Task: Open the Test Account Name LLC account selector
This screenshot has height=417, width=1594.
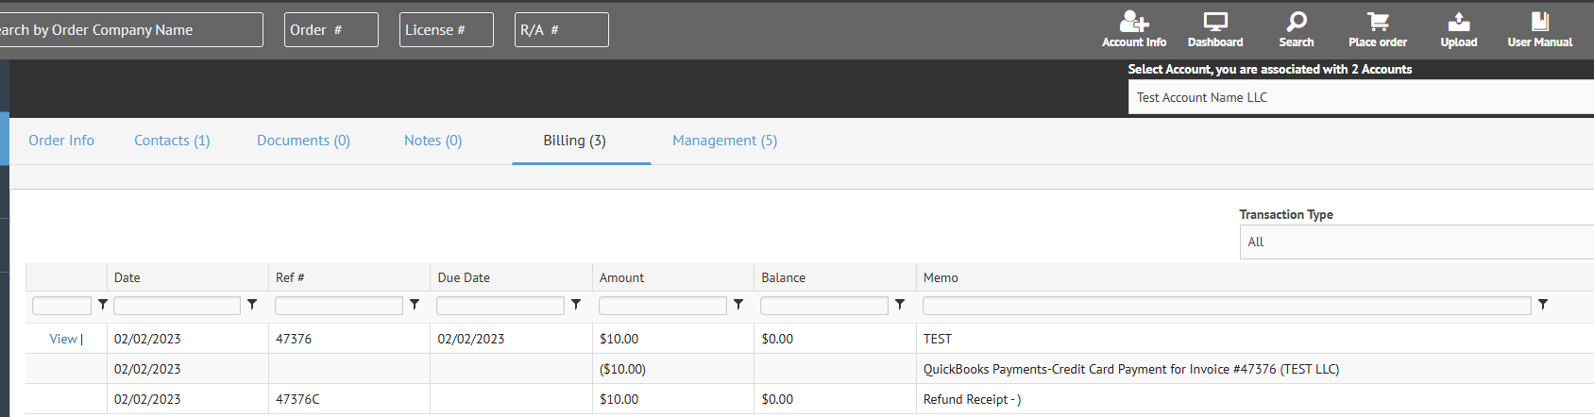Action: tap(1361, 97)
